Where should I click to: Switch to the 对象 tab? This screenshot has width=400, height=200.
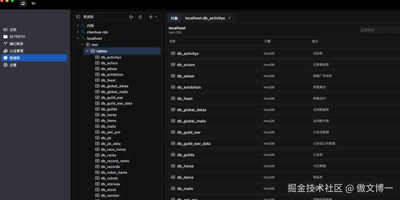(x=174, y=18)
